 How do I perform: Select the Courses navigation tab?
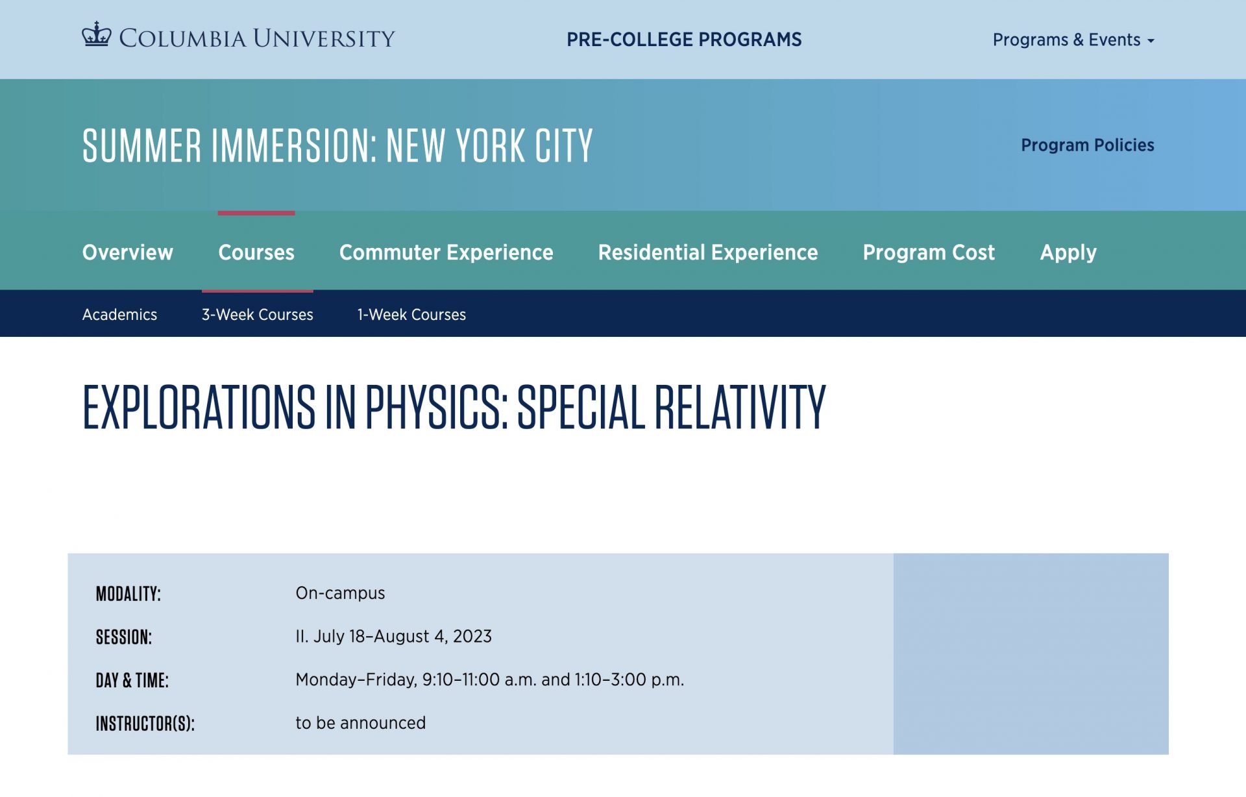tap(256, 252)
